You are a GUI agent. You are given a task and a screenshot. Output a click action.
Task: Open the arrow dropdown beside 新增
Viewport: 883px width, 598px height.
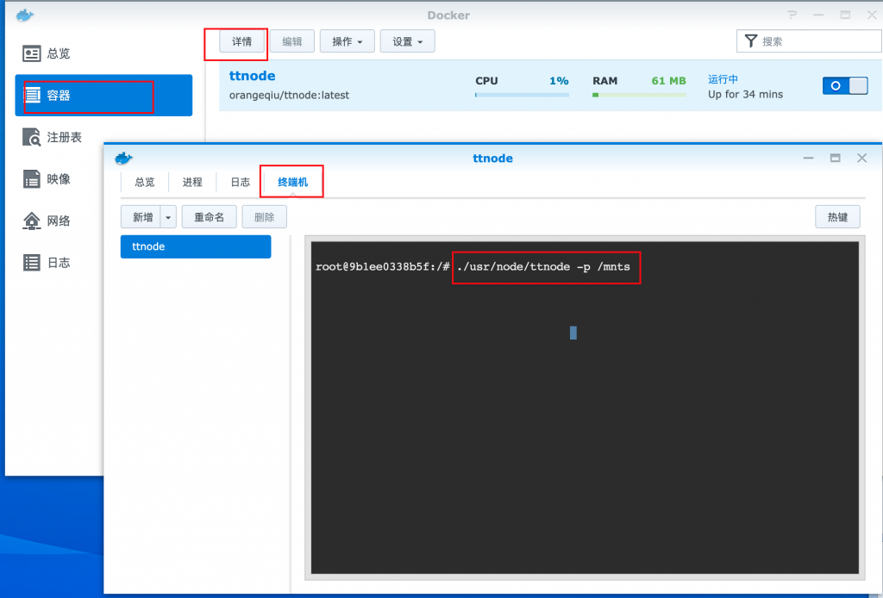pyautogui.click(x=168, y=217)
